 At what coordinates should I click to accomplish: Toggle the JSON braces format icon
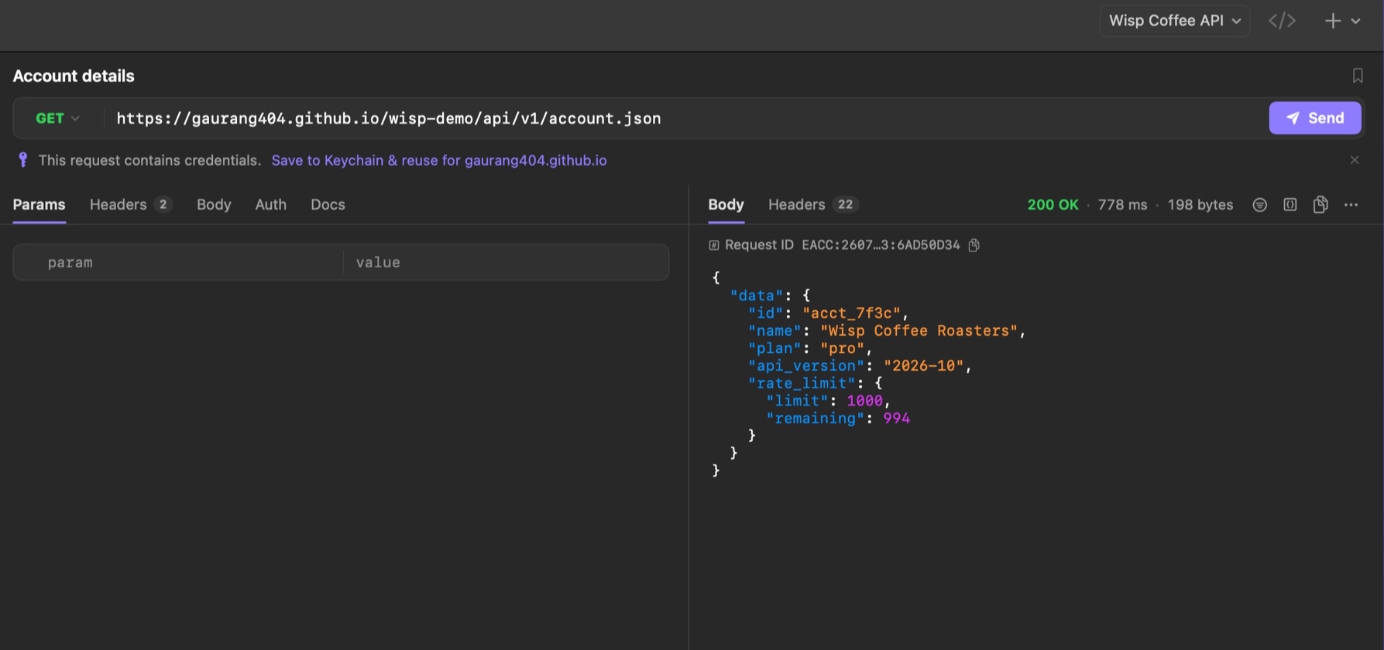[x=1290, y=205]
